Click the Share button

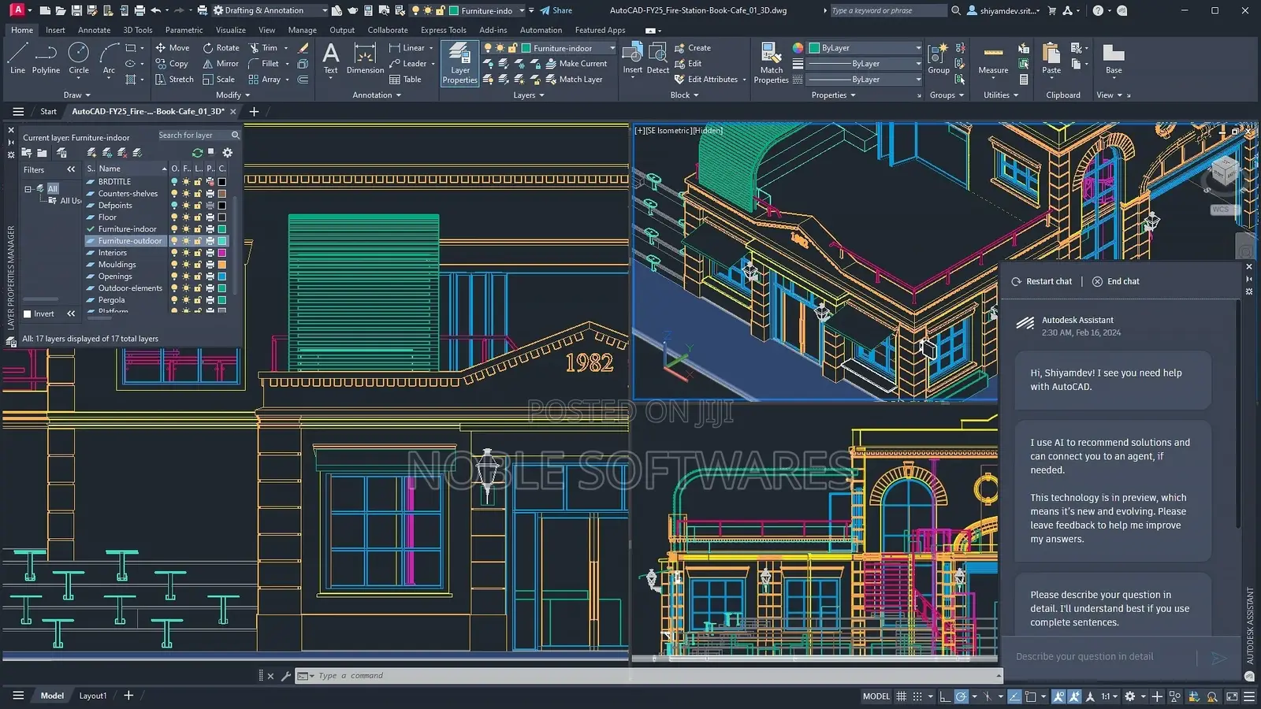pyautogui.click(x=556, y=10)
